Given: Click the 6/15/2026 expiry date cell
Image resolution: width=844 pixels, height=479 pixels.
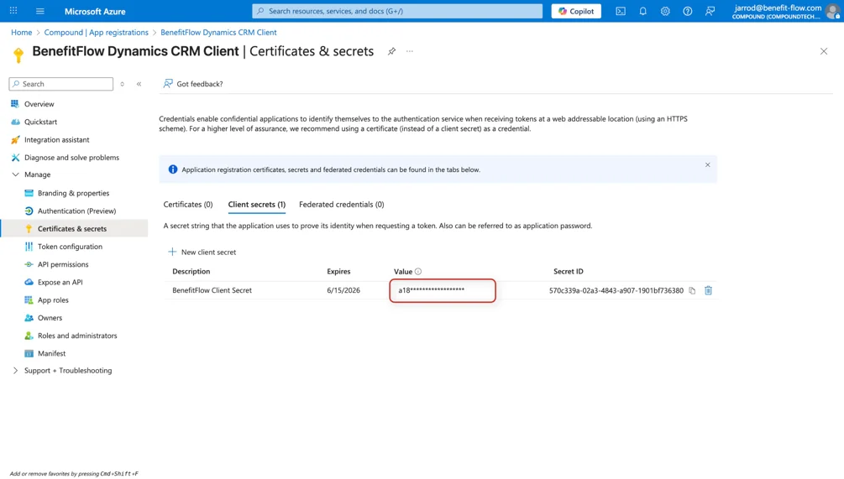Looking at the screenshot, I should tap(343, 290).
